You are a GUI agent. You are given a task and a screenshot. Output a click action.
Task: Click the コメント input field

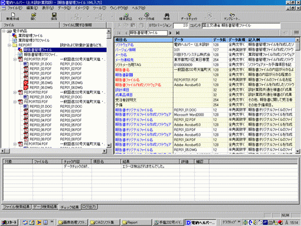point(241,25)
